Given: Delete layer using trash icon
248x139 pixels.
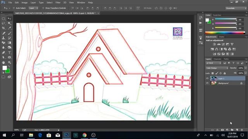Looking at the screenshot, I should click(242, 130).
